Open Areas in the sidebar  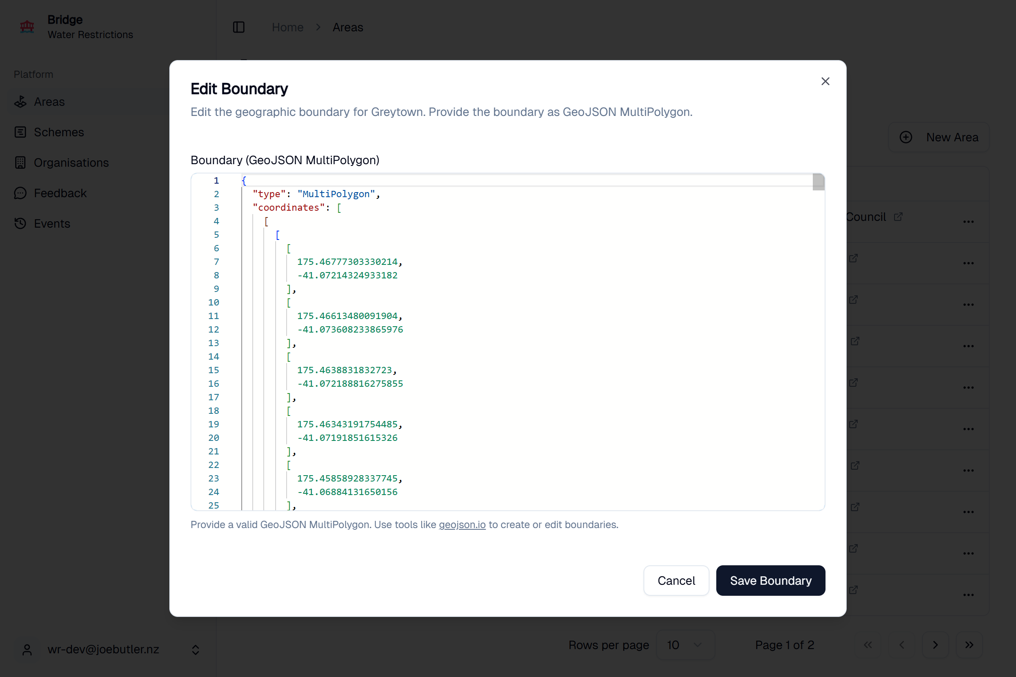click(x=49, y=102)
